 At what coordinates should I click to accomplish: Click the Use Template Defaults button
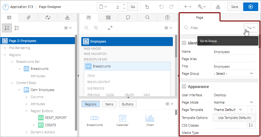(234, 118)
